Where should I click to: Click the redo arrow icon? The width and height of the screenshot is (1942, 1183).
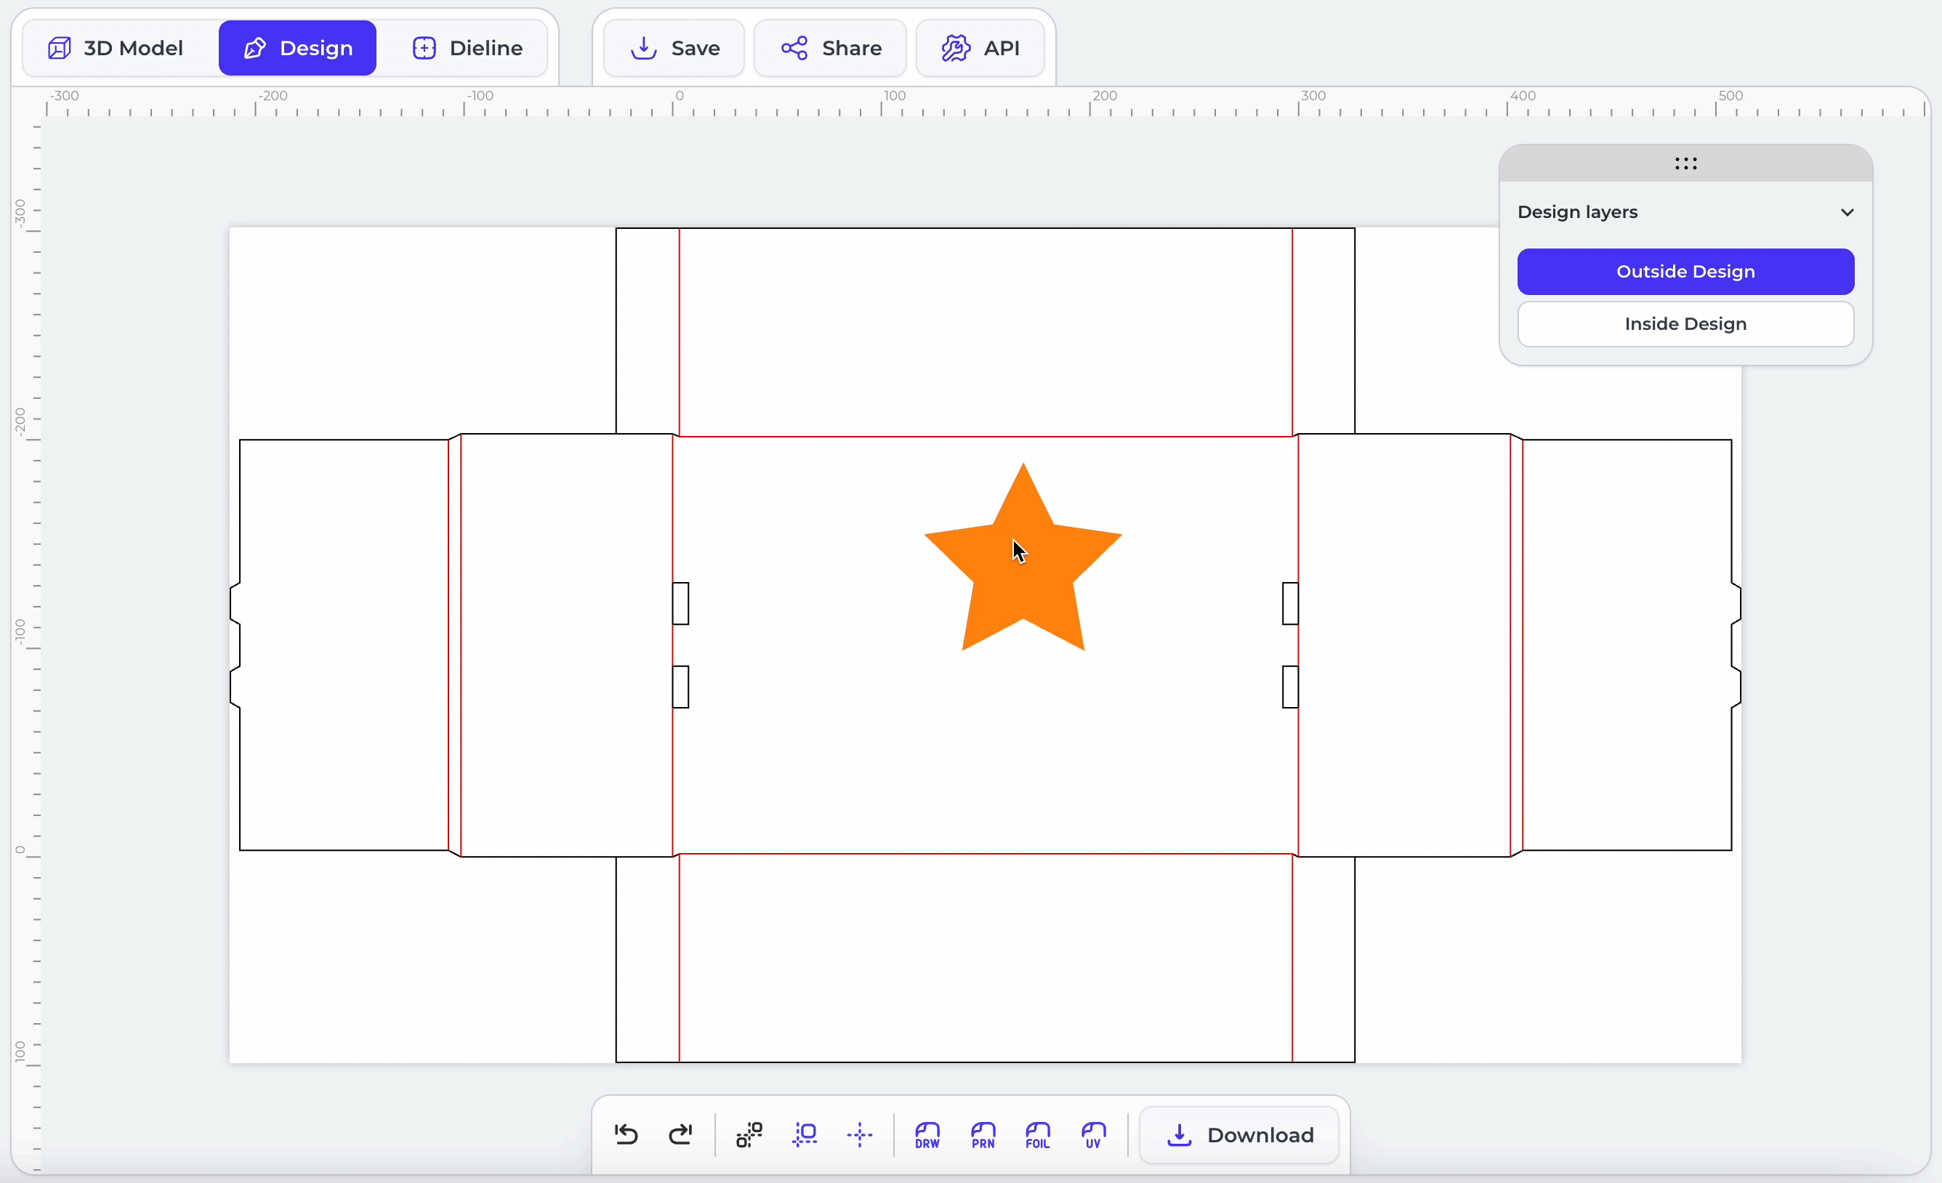[x=680, y=1134]
